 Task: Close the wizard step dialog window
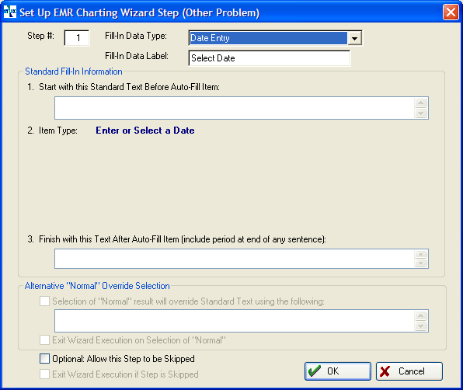(451, 12)
